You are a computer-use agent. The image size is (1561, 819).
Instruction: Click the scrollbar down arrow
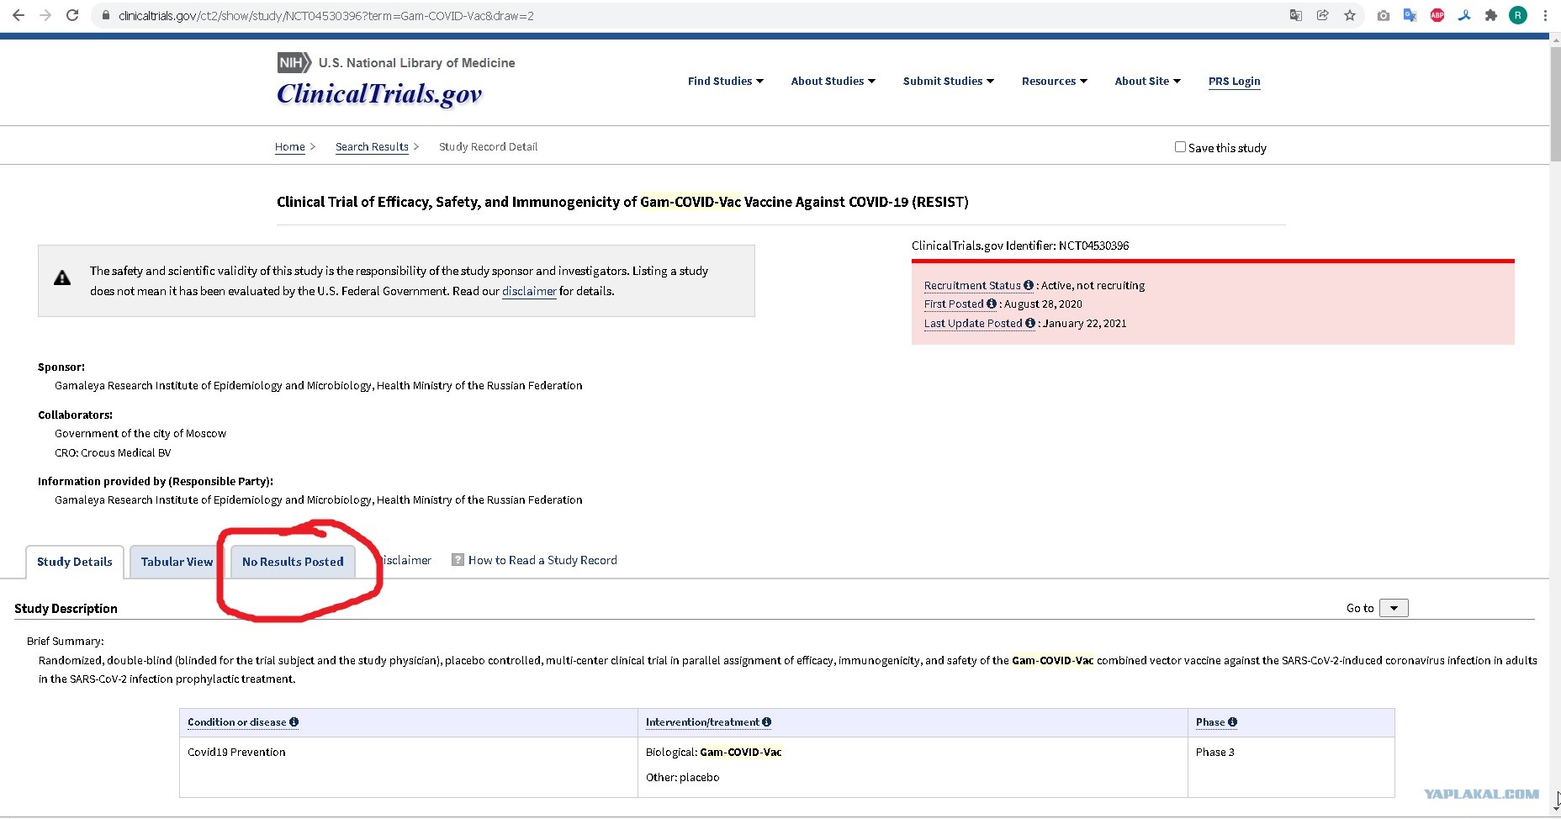click(1555, 810)
